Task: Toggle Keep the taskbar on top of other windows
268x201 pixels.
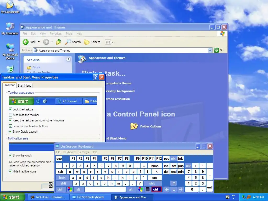Action: (x=10, y=120)
